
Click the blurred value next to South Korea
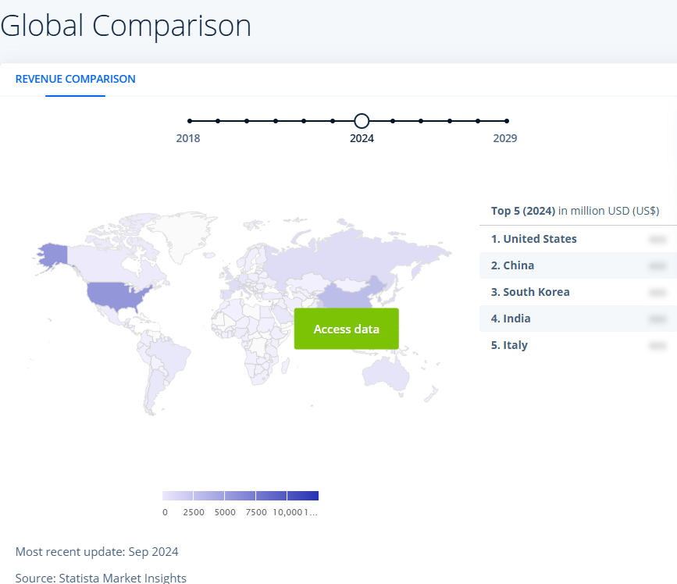(657, 293)
